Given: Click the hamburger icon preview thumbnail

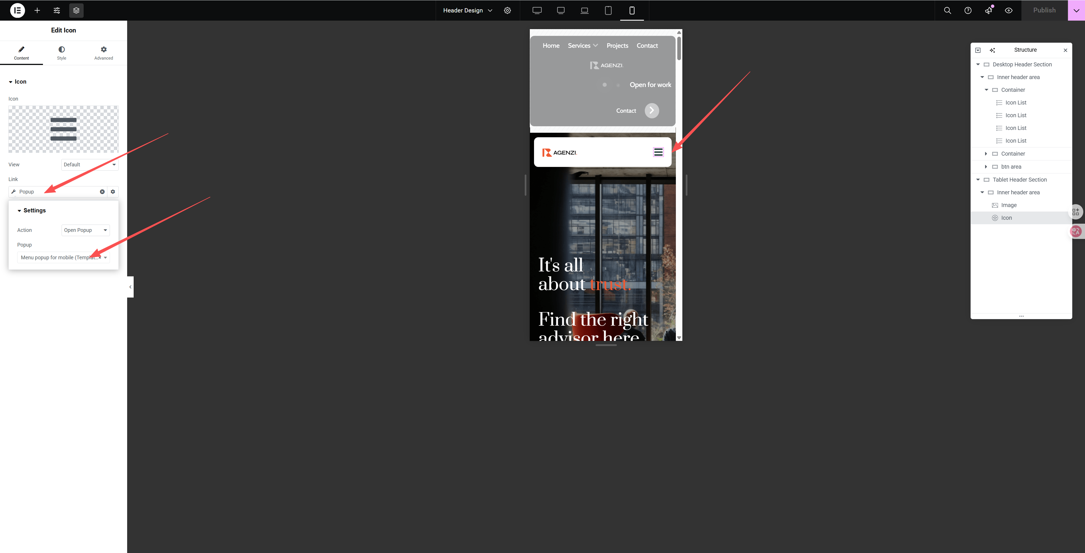Looking at the screenshot, I should click(x=64, y=129).
